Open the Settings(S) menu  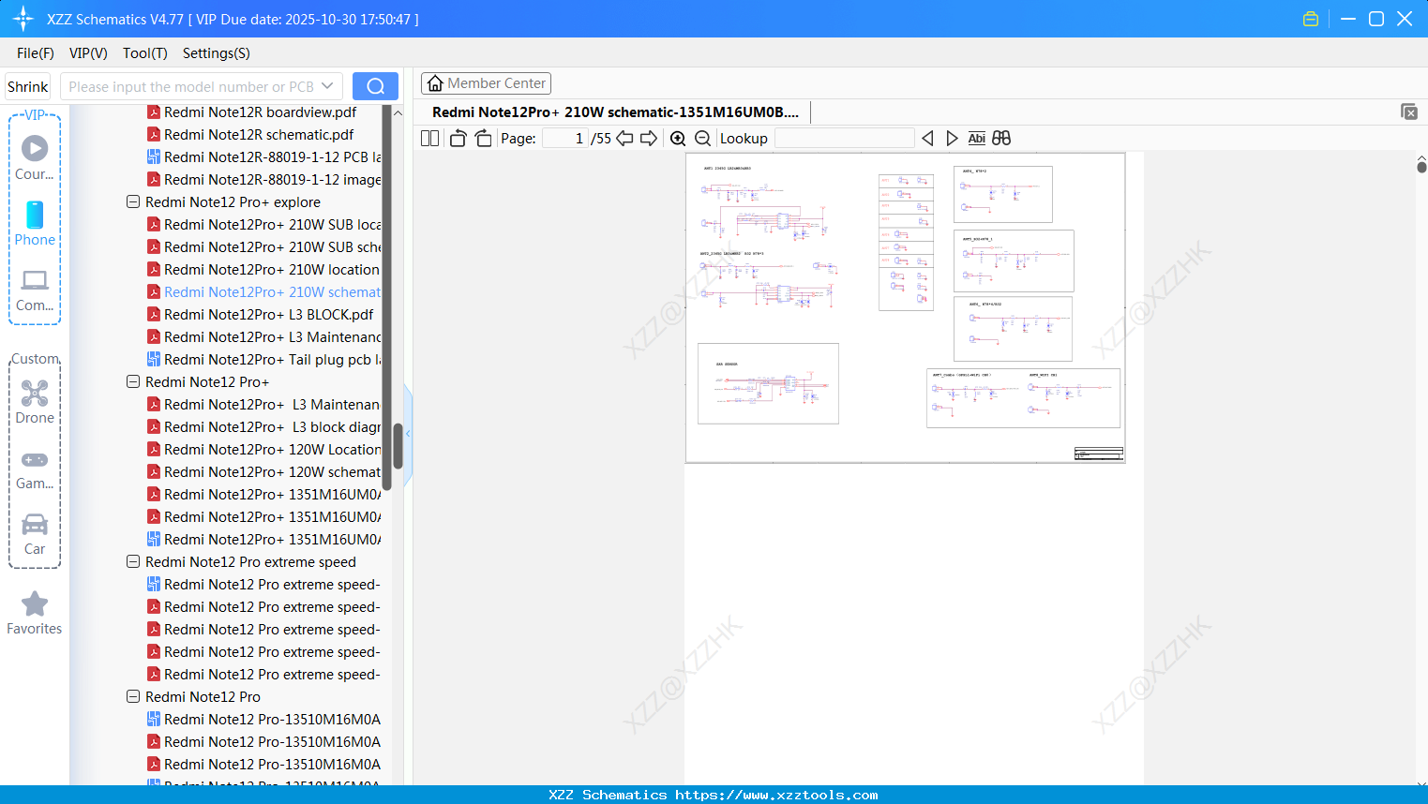point(217,53)
